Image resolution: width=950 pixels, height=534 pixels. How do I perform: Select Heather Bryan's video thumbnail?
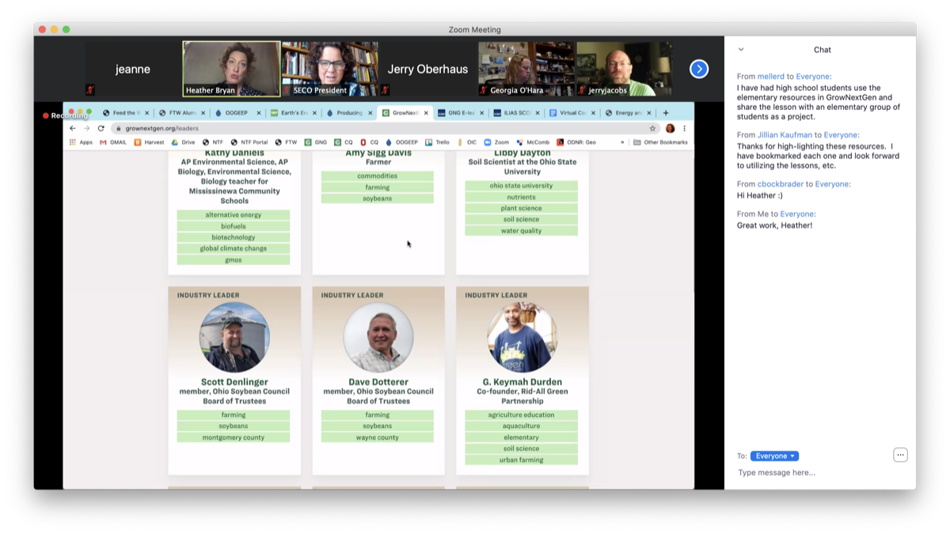[231, 69]
